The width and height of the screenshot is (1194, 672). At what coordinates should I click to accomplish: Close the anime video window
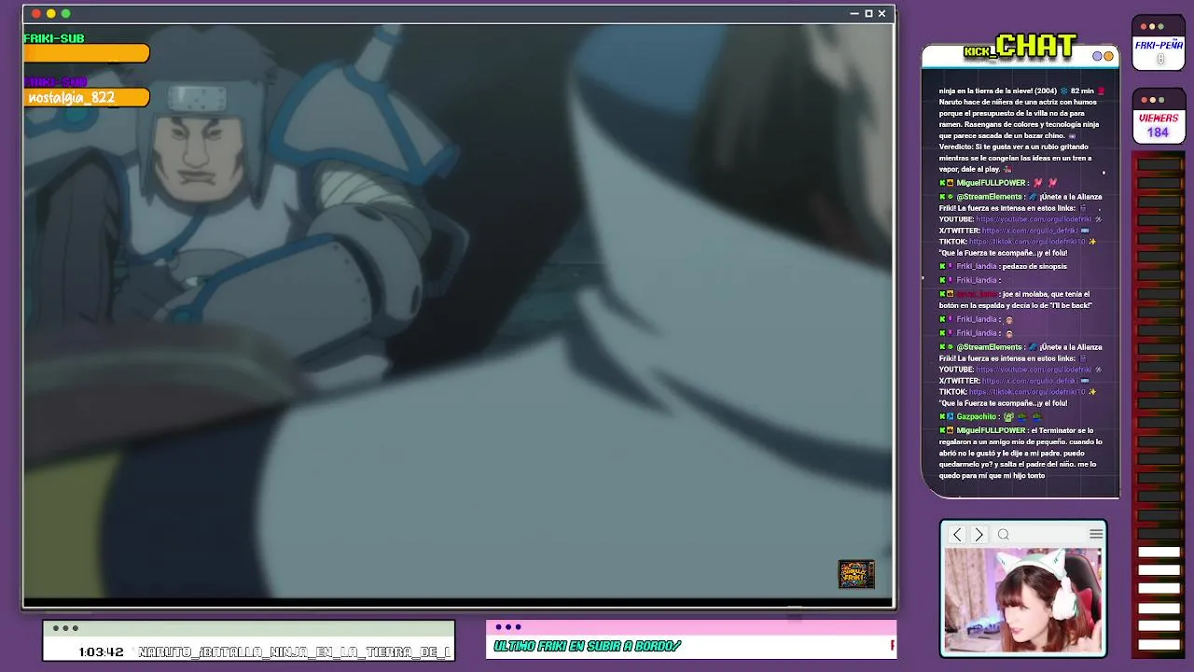pyautogui.click(x=882, y=13)
